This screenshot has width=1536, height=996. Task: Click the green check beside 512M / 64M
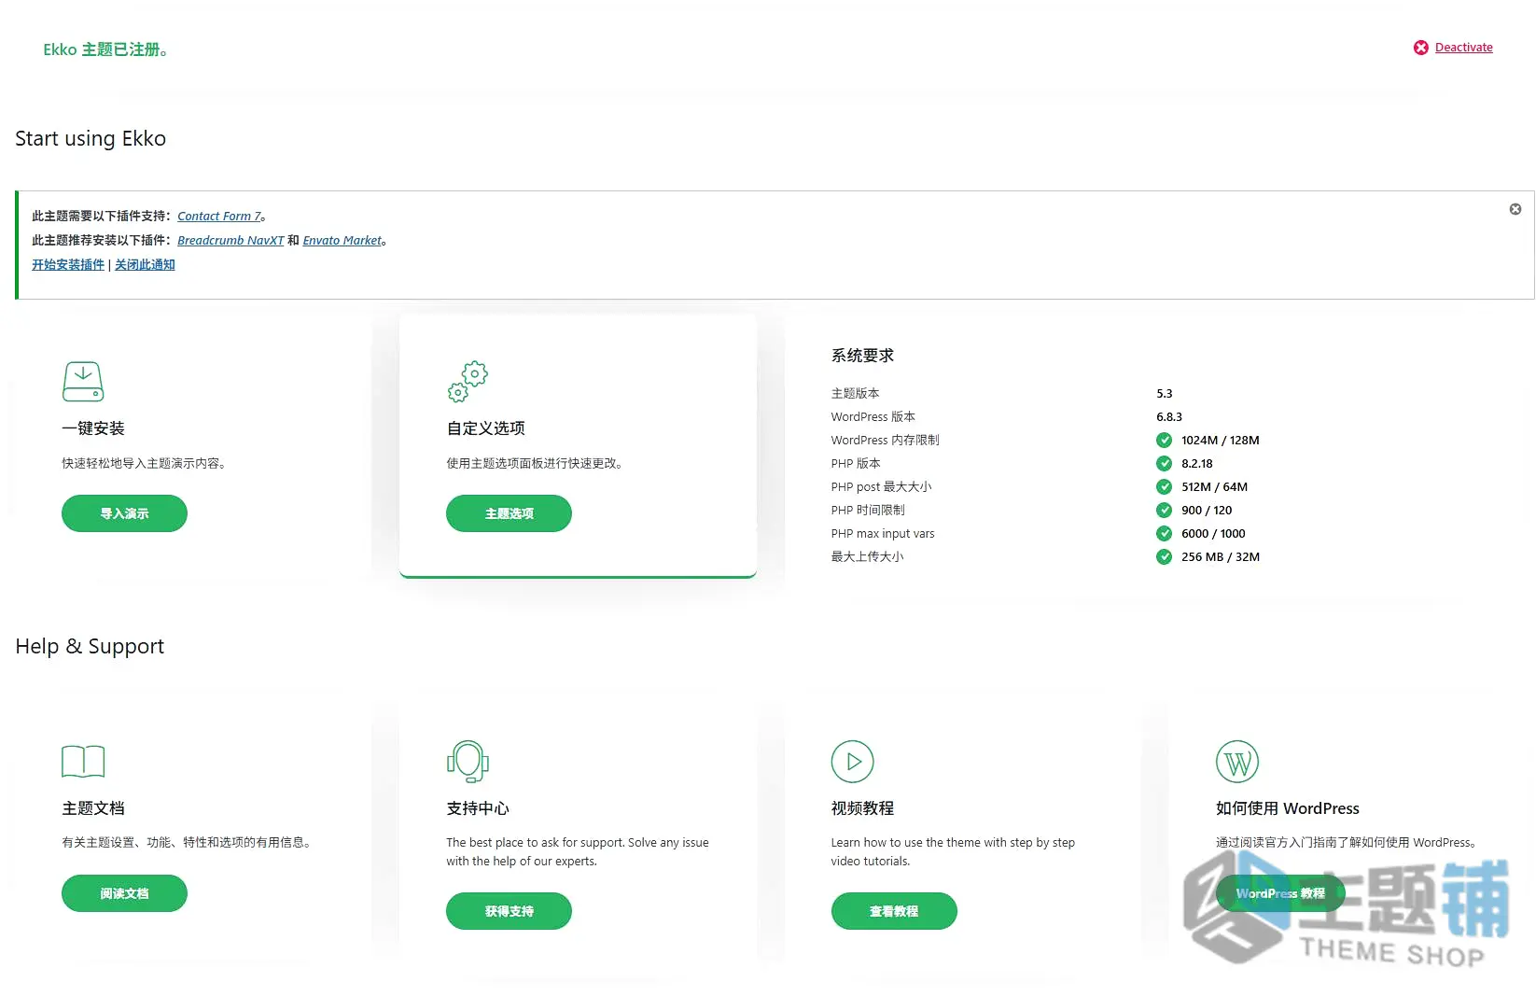[1164, 487]
